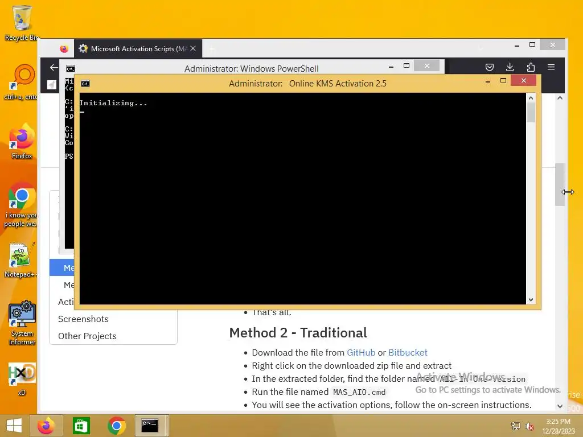This screenshot has width=583, height=437.
Task: Open the Bitbucket download link
Action: (408, 353)
